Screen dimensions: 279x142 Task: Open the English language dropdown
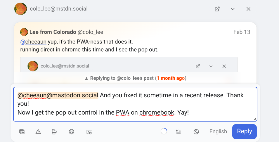(x=218, y=131)
